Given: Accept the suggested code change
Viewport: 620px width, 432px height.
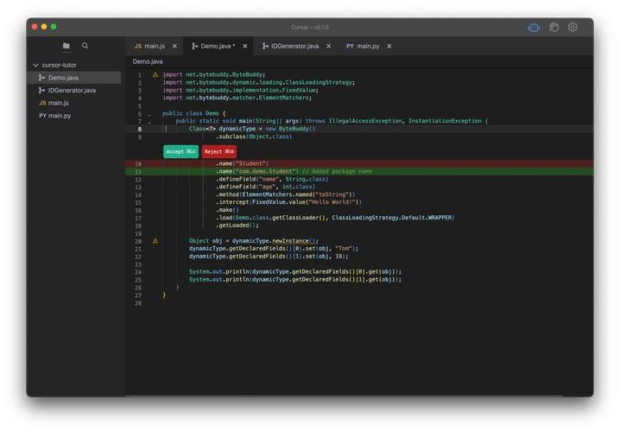Looking at the screenshot, I should point(181,151).
